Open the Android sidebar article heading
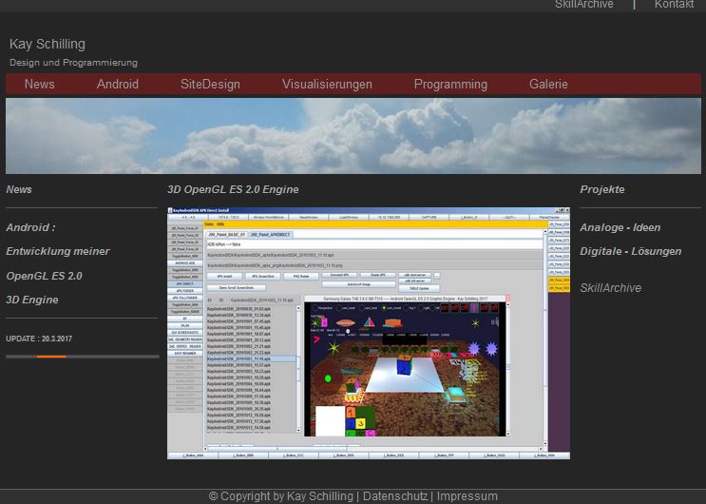 [30, 227]
